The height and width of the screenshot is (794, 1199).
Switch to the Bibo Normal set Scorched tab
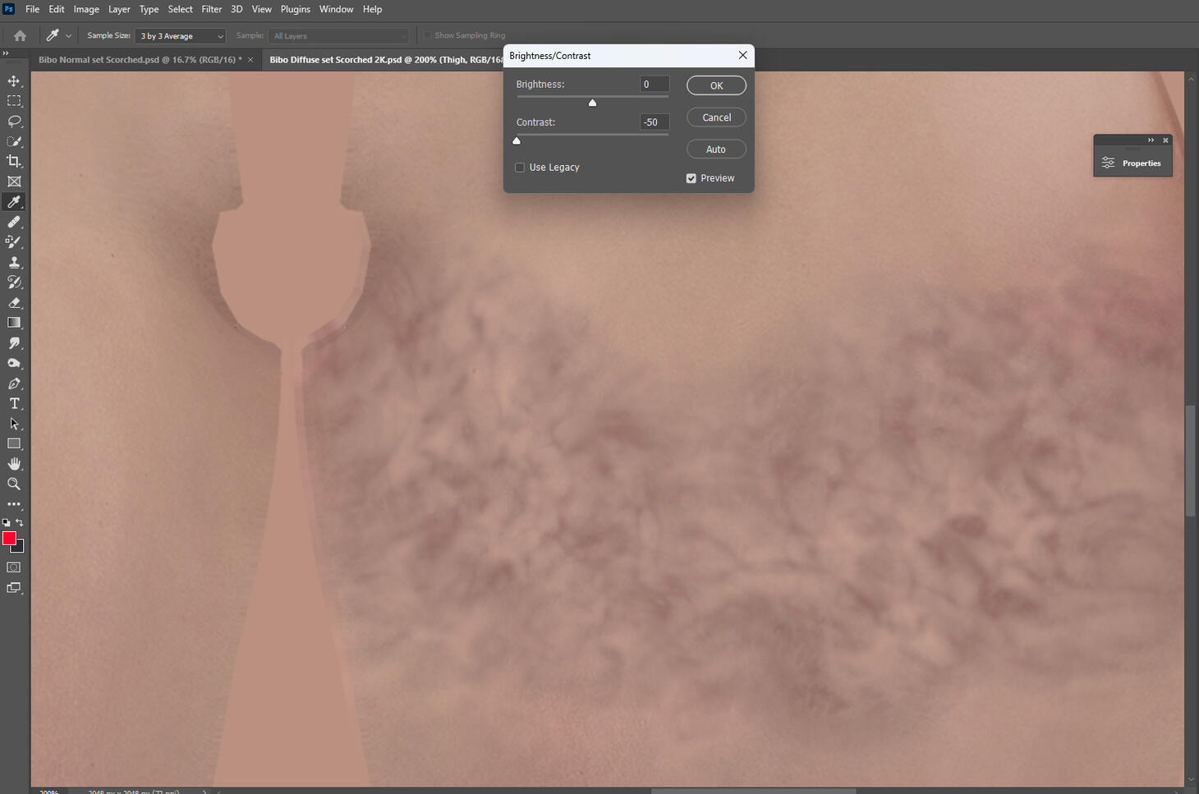tap(140, 59)
